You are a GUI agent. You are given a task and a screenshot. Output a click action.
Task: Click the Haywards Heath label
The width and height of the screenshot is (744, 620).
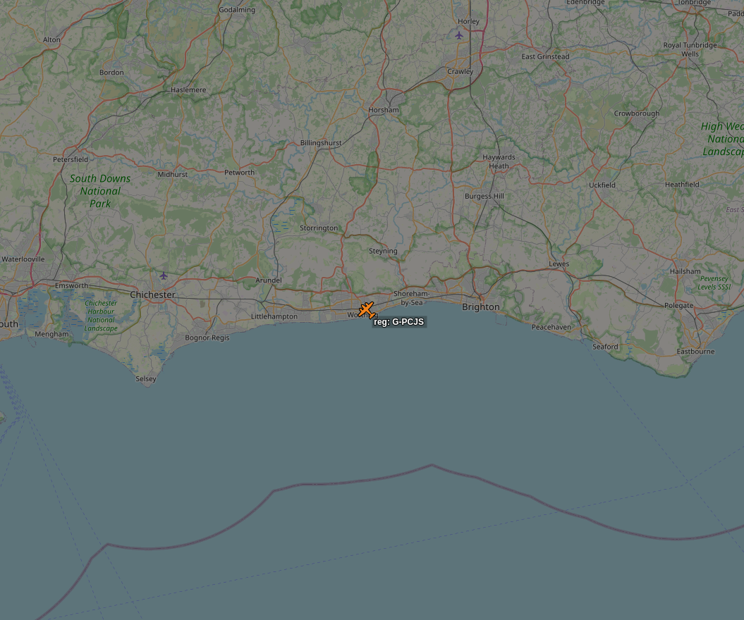coord(499,161)
